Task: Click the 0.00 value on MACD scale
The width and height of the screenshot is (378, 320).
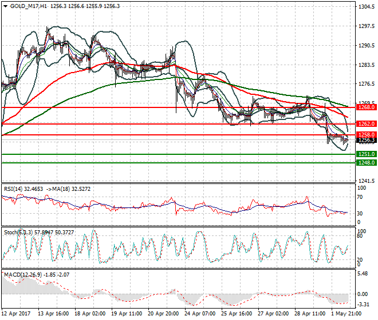Action: (363, 294)
